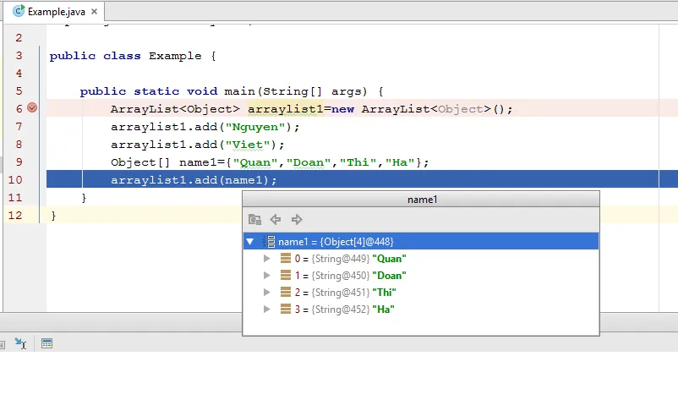Select the name1 = {Object[4]@448} row
Viewport: 678px width, 400px height.
pos(421,241)
